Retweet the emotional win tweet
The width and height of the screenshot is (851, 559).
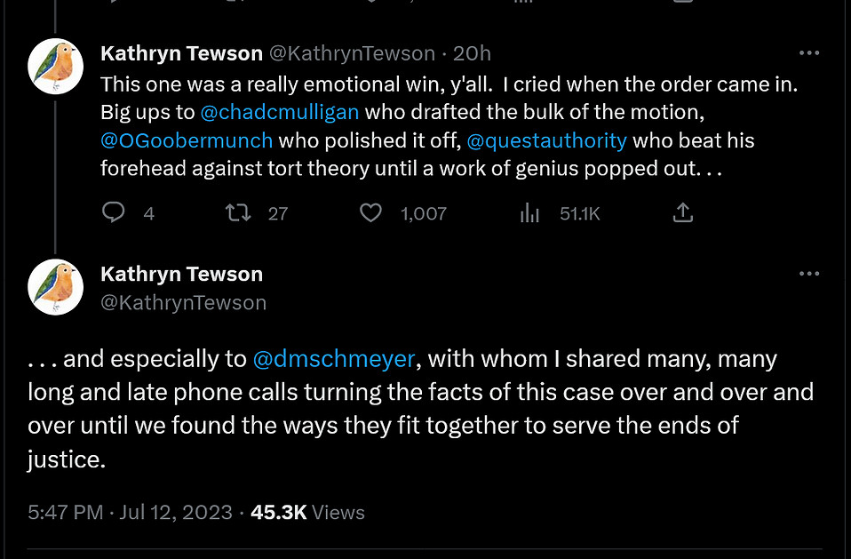(238, 213)
